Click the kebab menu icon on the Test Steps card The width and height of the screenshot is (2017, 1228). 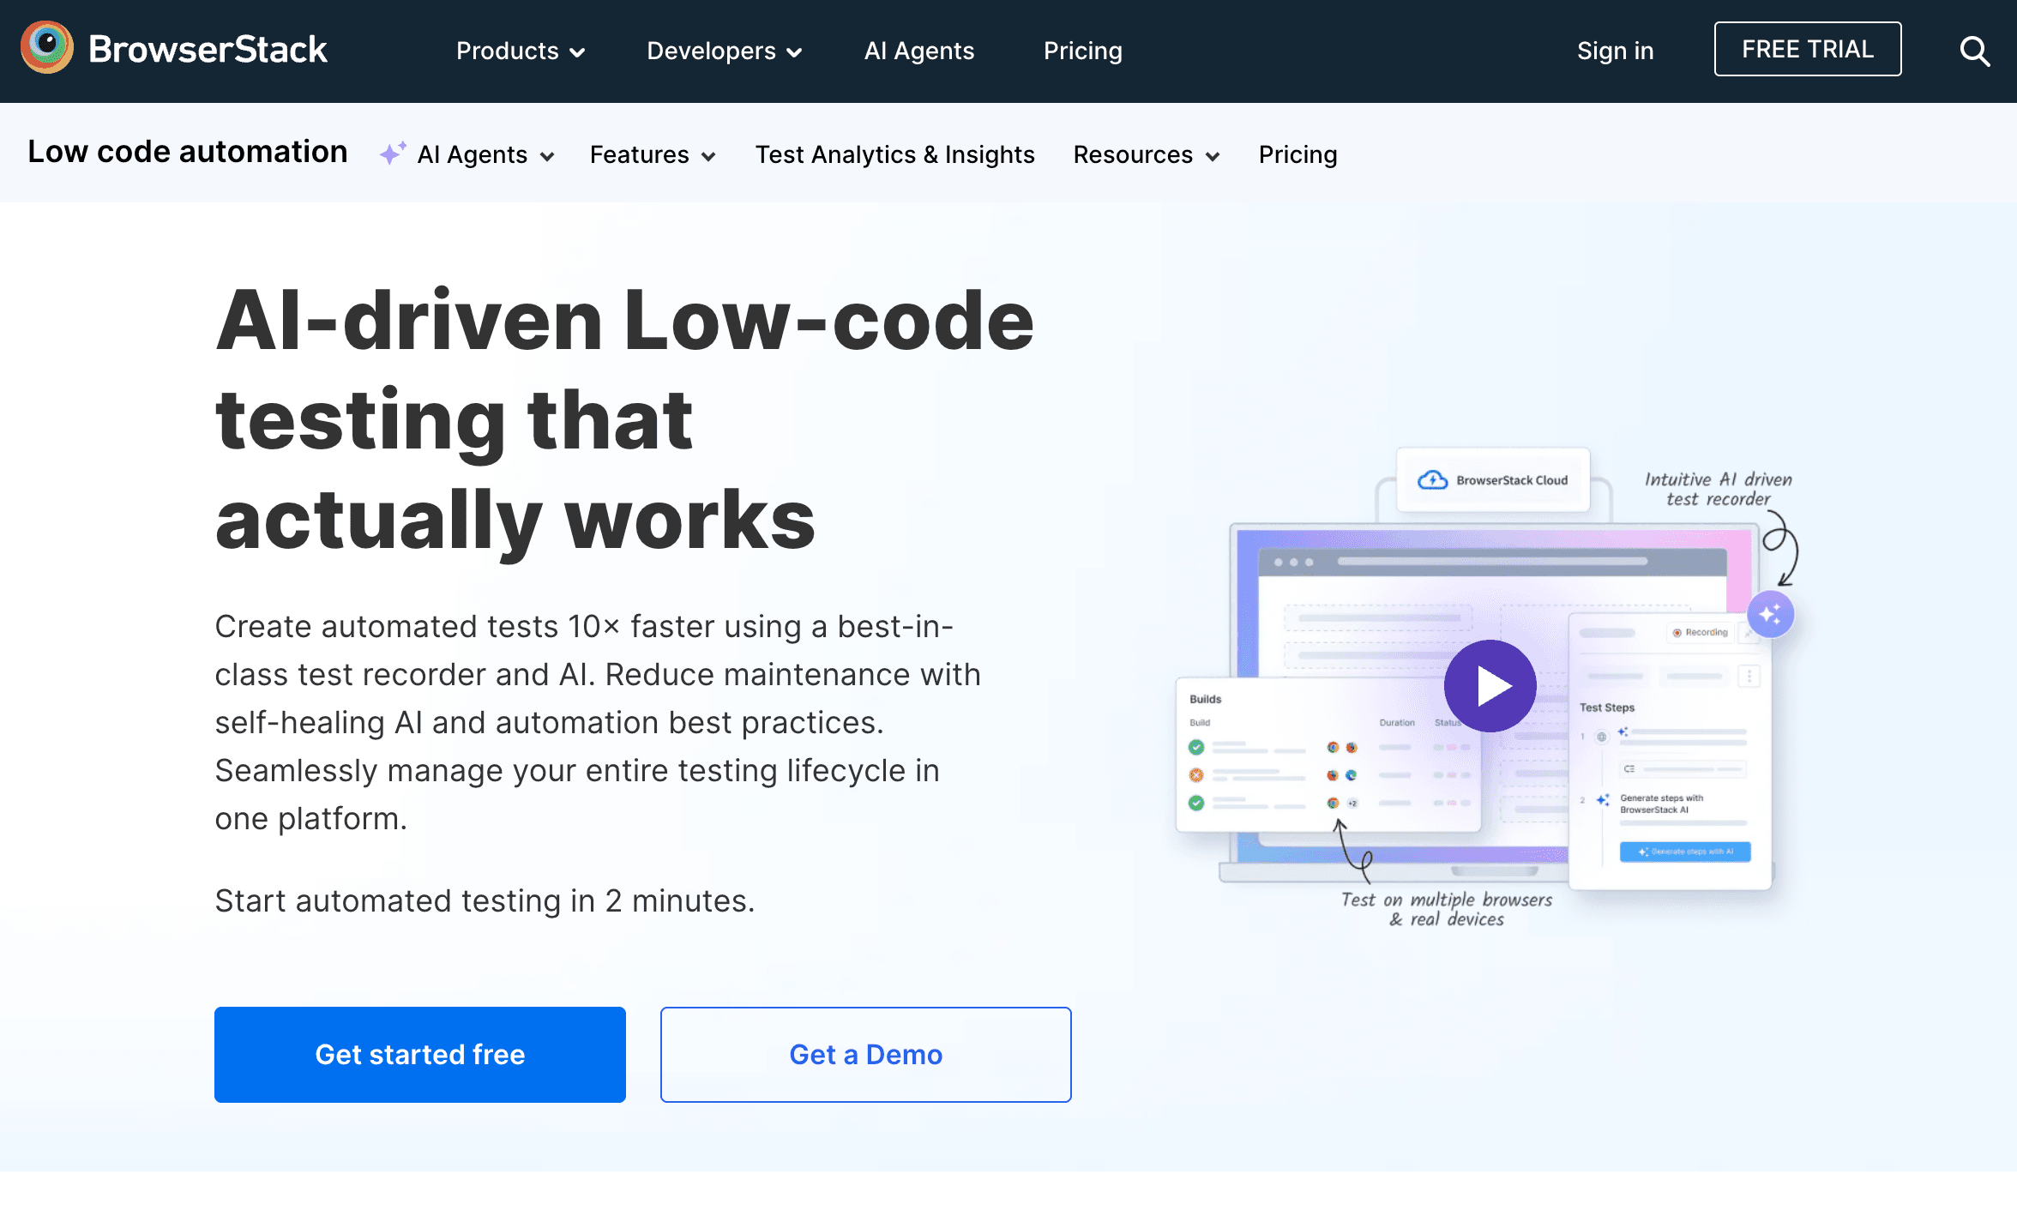[1749, 676]
